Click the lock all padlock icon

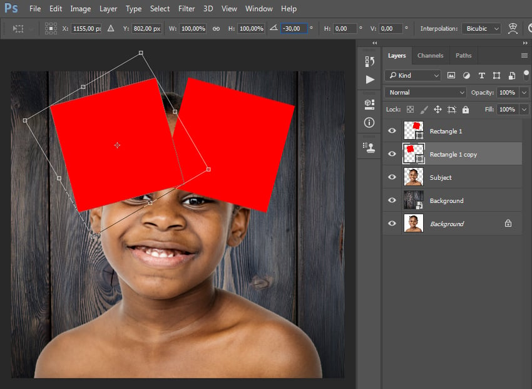coord(465,110)
